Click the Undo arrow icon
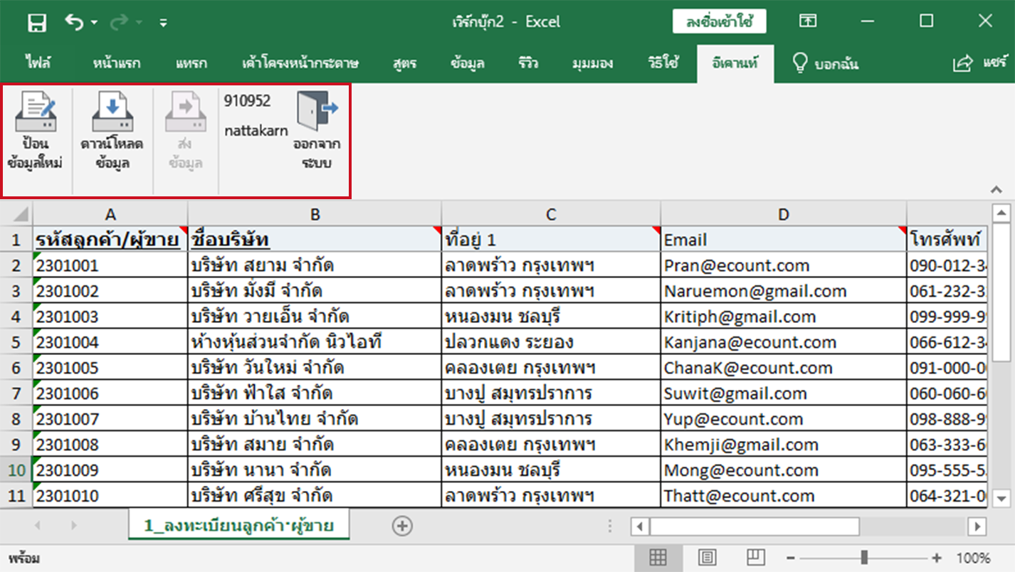This screenshot has width=1015, height=572. 74,23
